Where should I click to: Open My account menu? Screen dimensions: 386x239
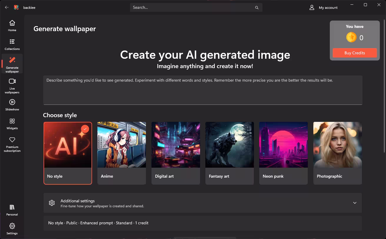[323, 7]
